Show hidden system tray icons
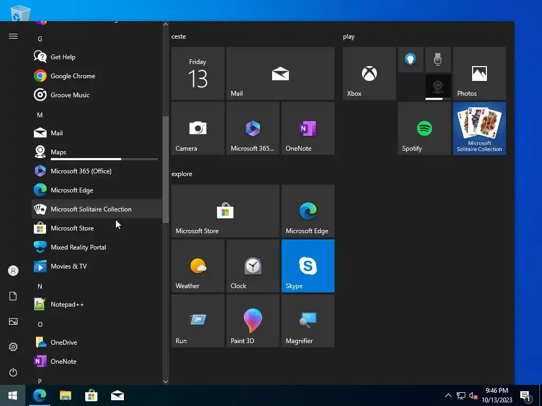542x406 pixels. tap(448, 395)
